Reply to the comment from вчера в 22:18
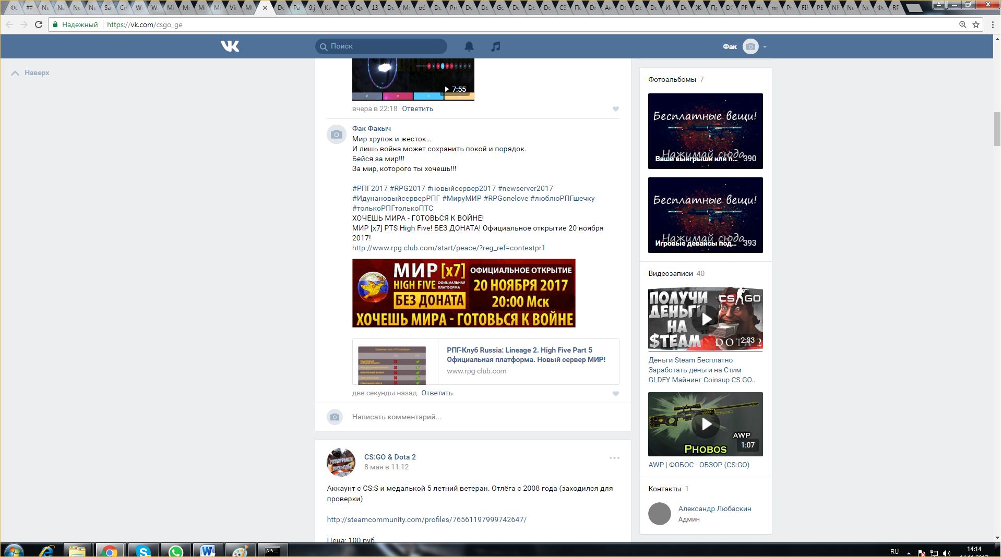Image resolution: width=1002 pixels, height=557 pixels. pyautogui.click(x=417, y=109)
